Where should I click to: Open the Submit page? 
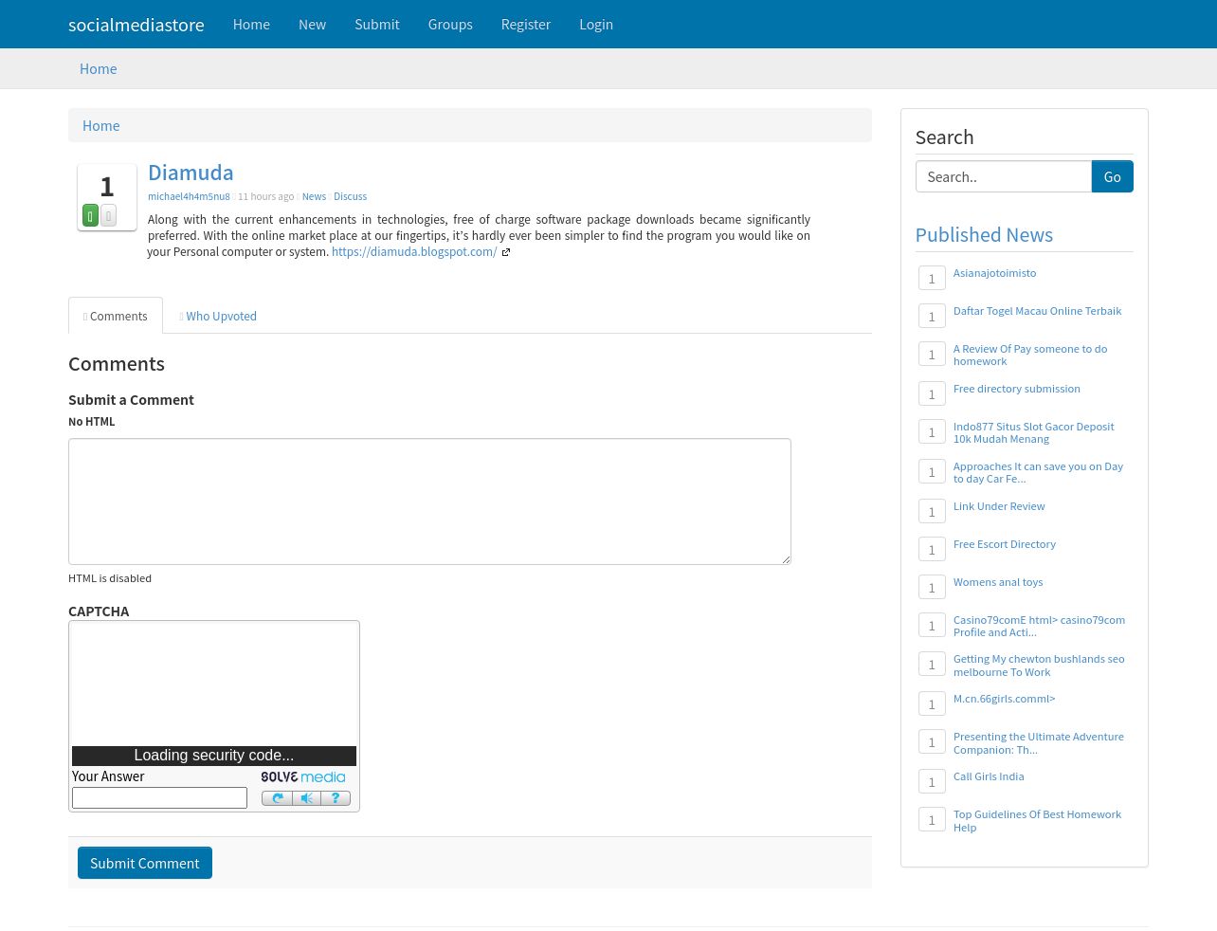click(x=377, y=25)
